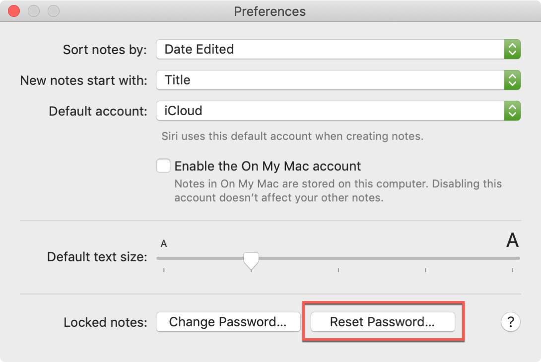The width and height of the screenshot is (541, 362).
Task: Open the Date Edited sort dropdown
Action: tap(338, 49)
